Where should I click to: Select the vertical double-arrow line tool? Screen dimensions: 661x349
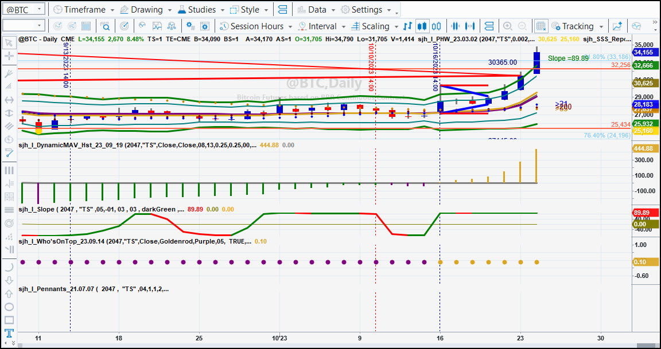(x=9, y=113)
